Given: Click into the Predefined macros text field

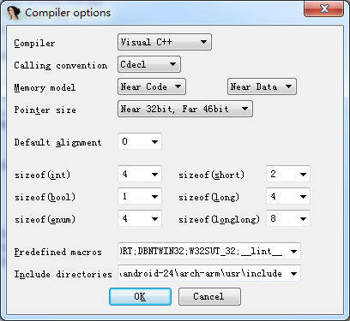Looking at the screenshot, I should pos(202,251).
